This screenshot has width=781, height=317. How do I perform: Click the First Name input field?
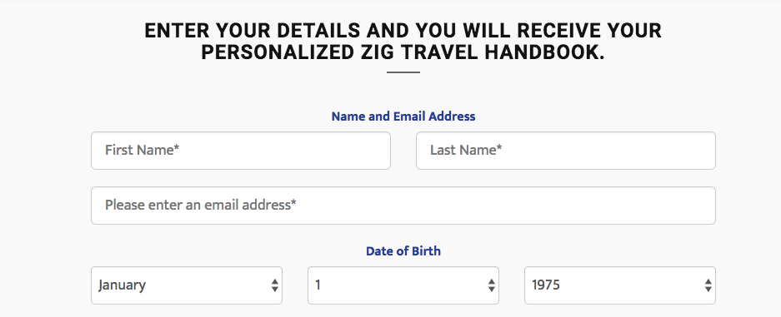coord(241,151)
